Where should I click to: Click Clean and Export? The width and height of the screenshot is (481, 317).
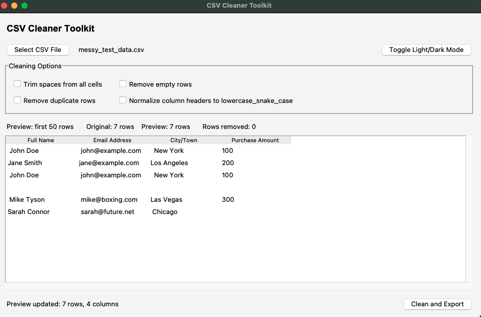437,304
